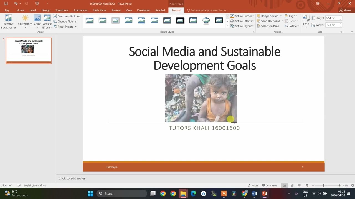Open File Explorer from the taskbar

tap(183, 193)
